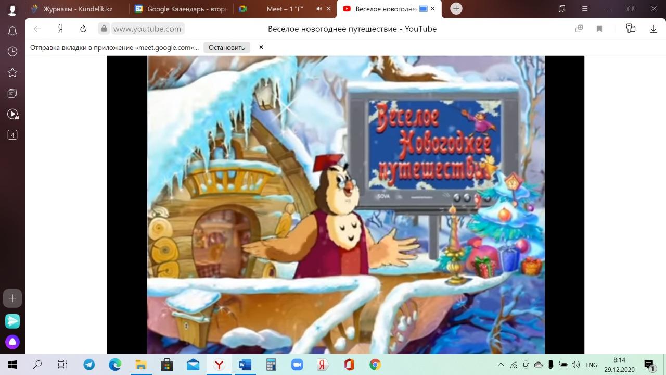
Task: Open the browser's hamburger settings menu
Action: [x=584, y=9]
